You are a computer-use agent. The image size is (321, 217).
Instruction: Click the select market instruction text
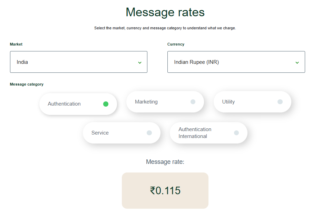[165, 28]
